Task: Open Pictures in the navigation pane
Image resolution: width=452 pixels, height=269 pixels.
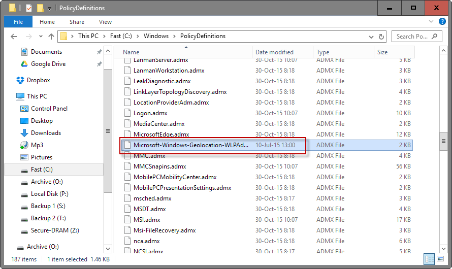Action: coord(42,157)
